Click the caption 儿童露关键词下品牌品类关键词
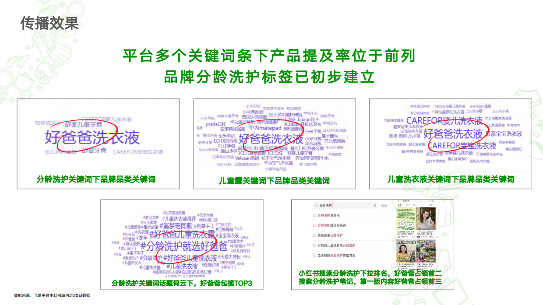Image resolution: width=543 pixels, height=305 pixels. click(x=274, y=181)
